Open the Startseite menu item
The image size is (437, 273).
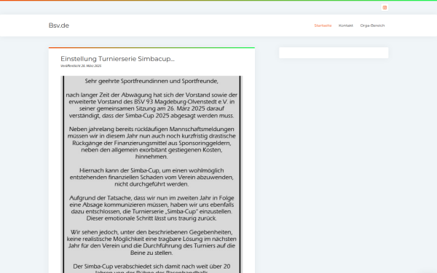click(x=323, y=25)
